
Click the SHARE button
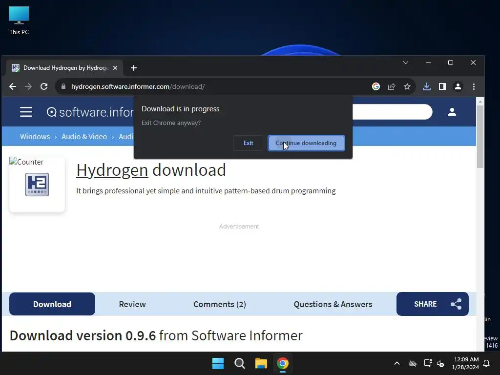click(x=433, y=304)
